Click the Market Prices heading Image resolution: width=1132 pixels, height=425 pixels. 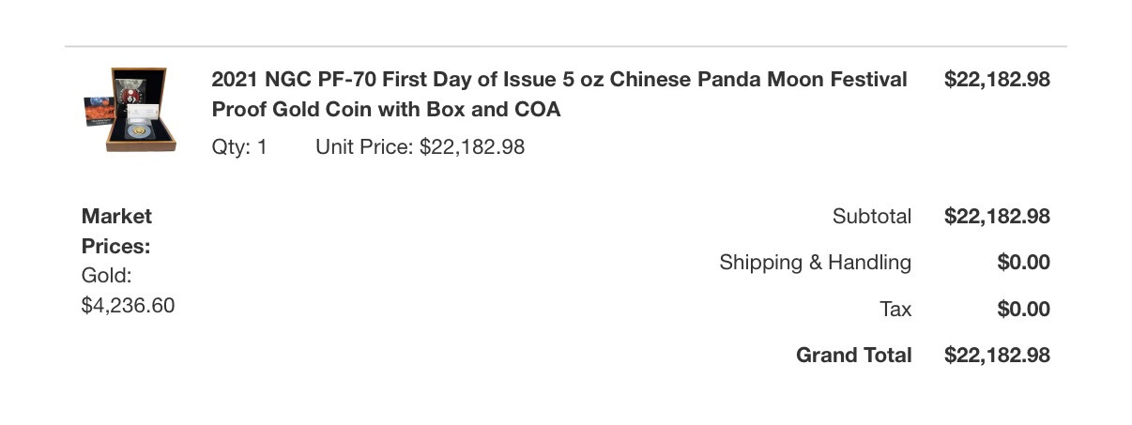point(116,231)
